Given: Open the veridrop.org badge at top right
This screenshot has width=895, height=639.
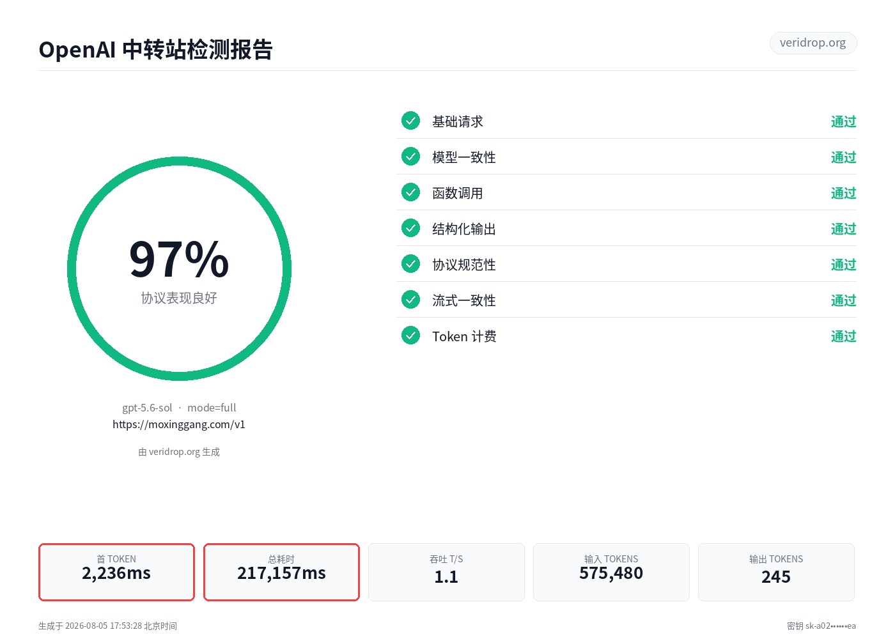Looking at the screenshot, I should pyautogui.click(x=813, y=43).
